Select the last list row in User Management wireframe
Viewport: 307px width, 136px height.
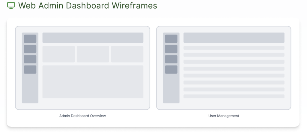[234, 96]
